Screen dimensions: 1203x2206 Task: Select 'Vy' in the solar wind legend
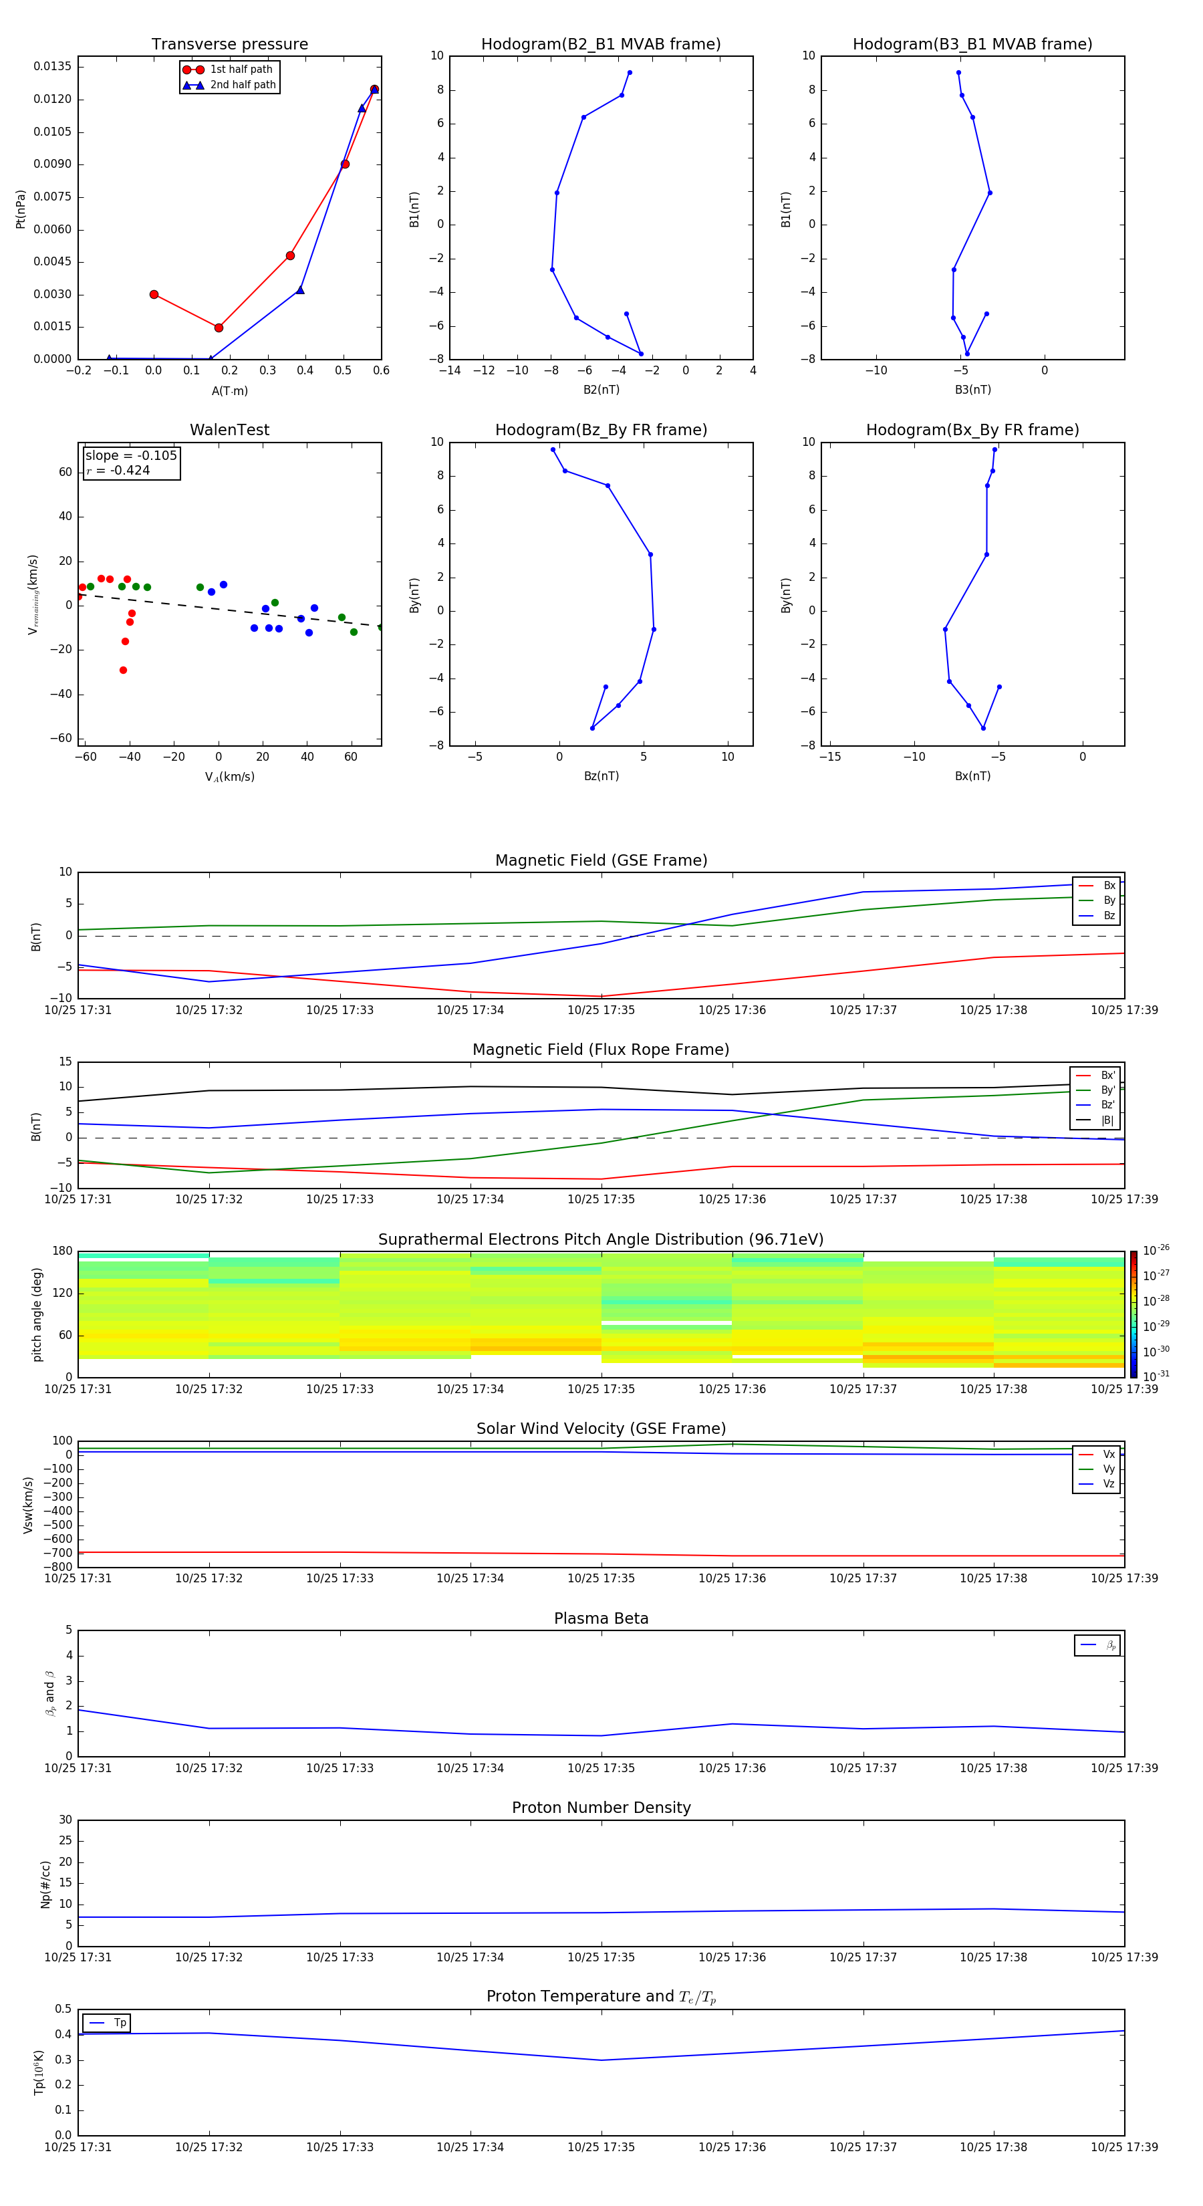click(1097, 1469)
